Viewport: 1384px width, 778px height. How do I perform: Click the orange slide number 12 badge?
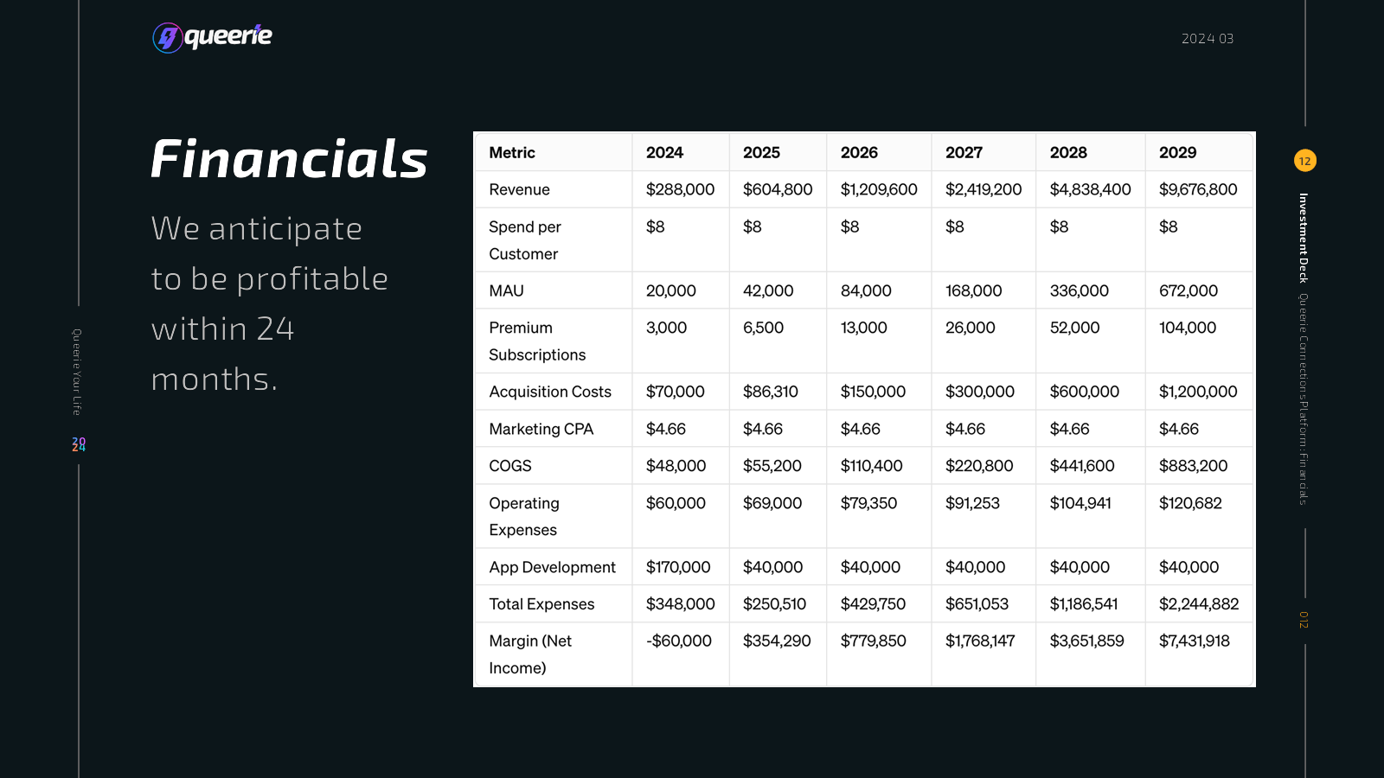click(x=1304, y=161)
